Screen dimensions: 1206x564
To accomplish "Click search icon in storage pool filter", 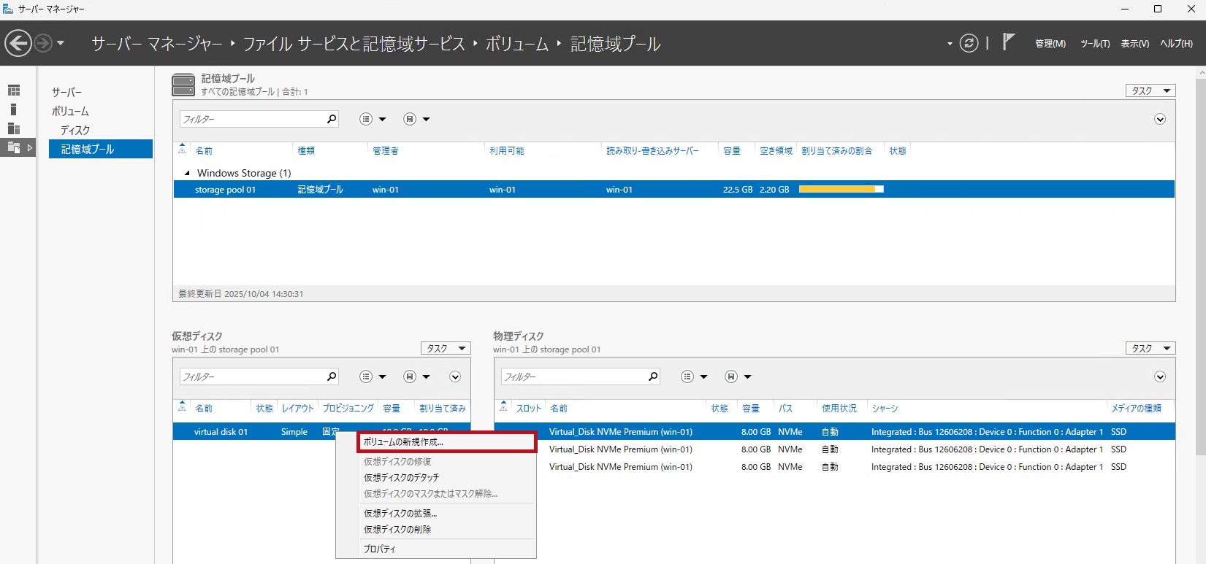I will (332, 119).
